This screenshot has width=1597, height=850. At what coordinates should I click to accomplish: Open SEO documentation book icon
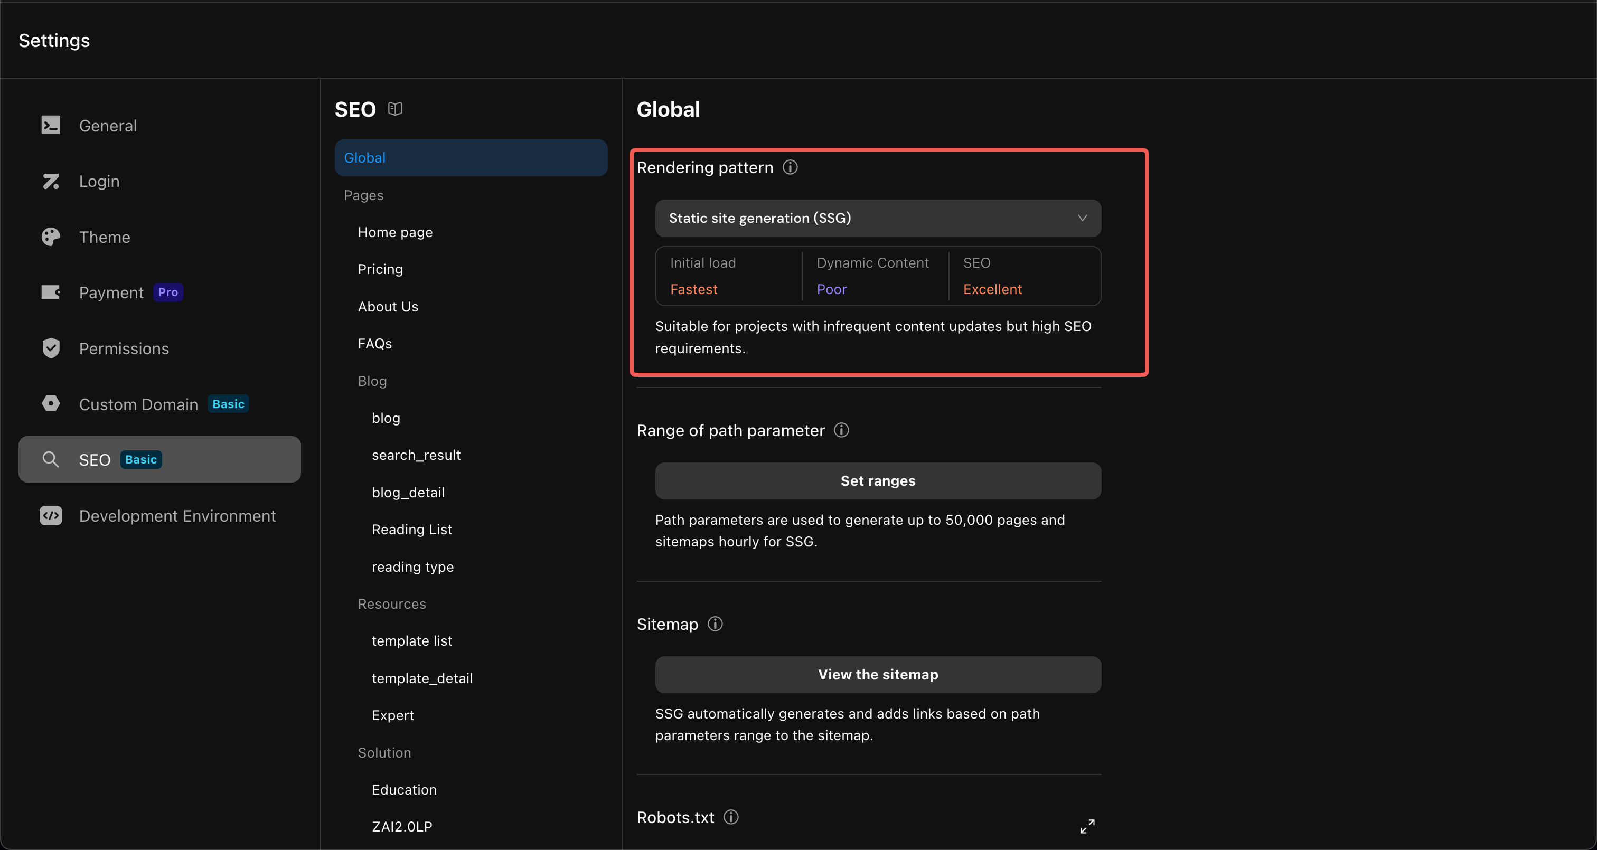(x=395, y=109)
